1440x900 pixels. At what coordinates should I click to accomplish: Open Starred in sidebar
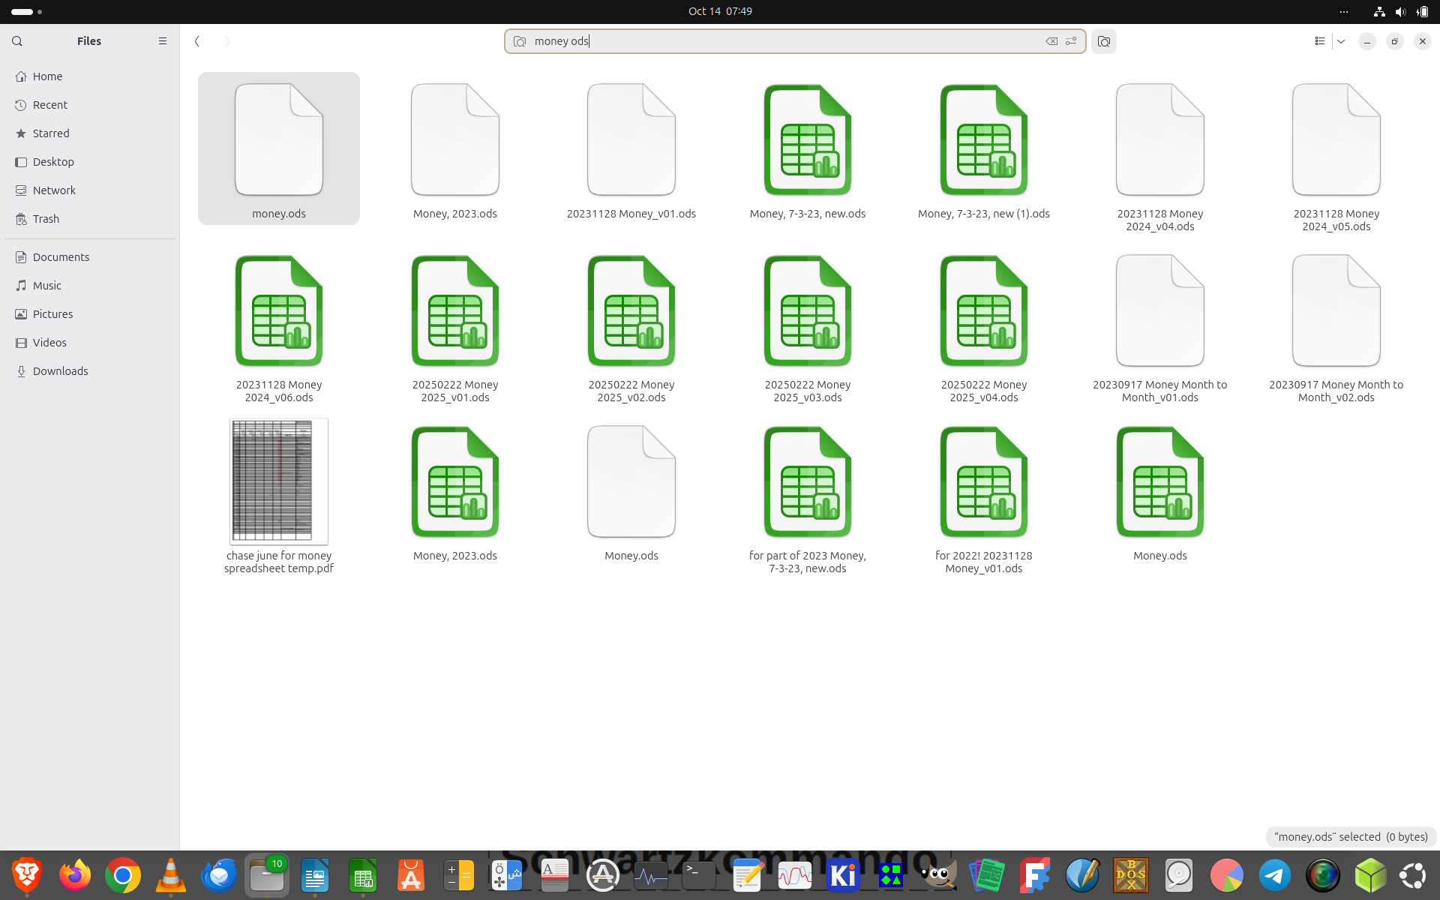point(50,133)
